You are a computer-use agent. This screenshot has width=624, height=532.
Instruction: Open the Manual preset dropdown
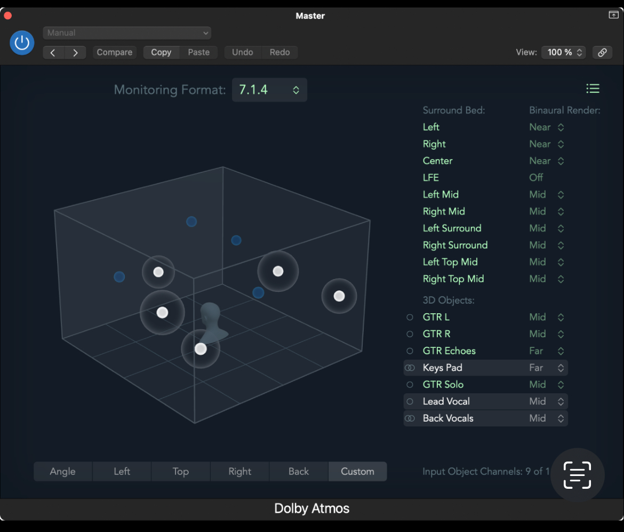coord(127,33)
